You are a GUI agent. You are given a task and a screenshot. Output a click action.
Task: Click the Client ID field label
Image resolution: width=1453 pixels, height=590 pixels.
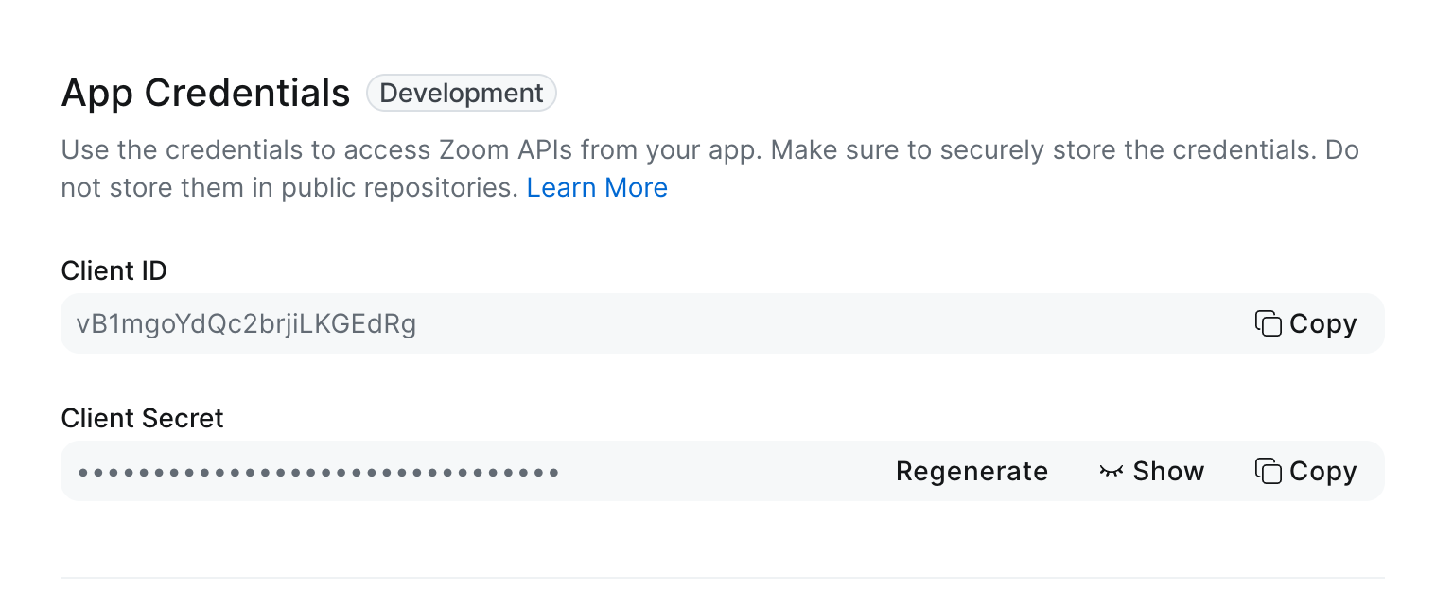(114, 271)
